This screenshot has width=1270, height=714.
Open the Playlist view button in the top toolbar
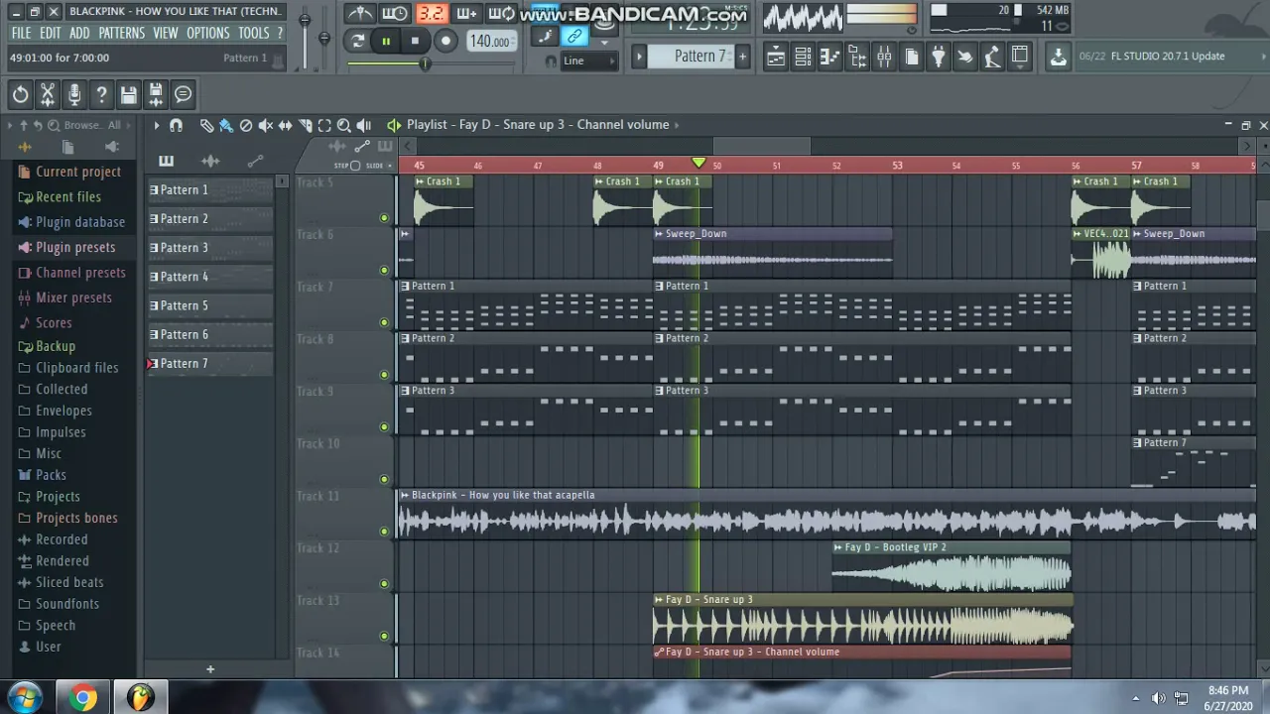[776, 57]
